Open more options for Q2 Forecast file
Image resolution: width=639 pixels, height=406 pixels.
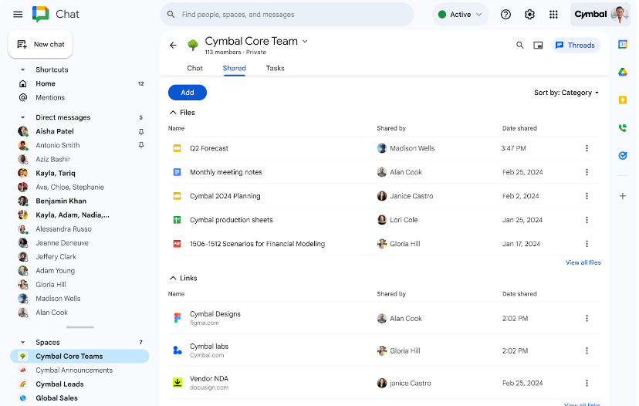pyautogui.click(x=587, y=148)
